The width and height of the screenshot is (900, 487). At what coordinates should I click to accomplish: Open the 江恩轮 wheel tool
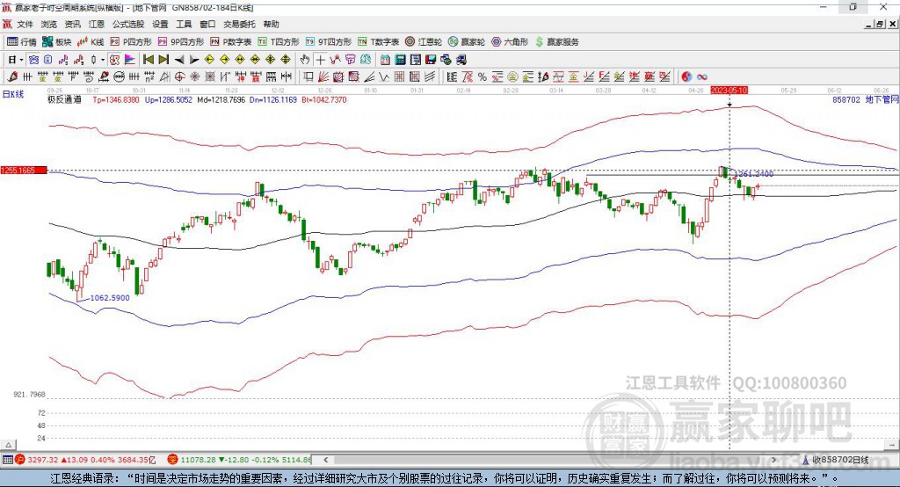pyautogui.click(x=424, y=42)
